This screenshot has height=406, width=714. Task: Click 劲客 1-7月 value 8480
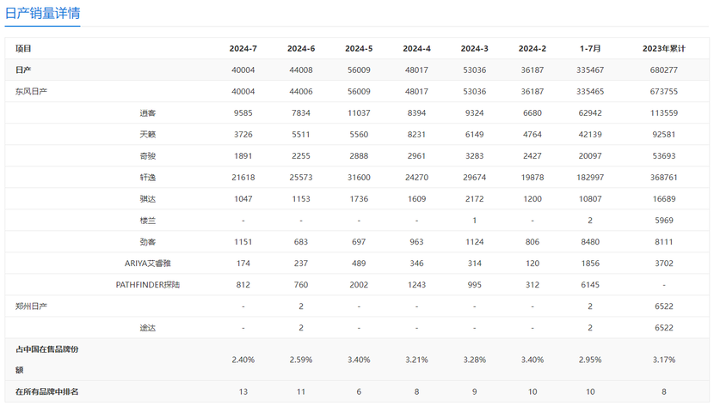coord(590,241)
